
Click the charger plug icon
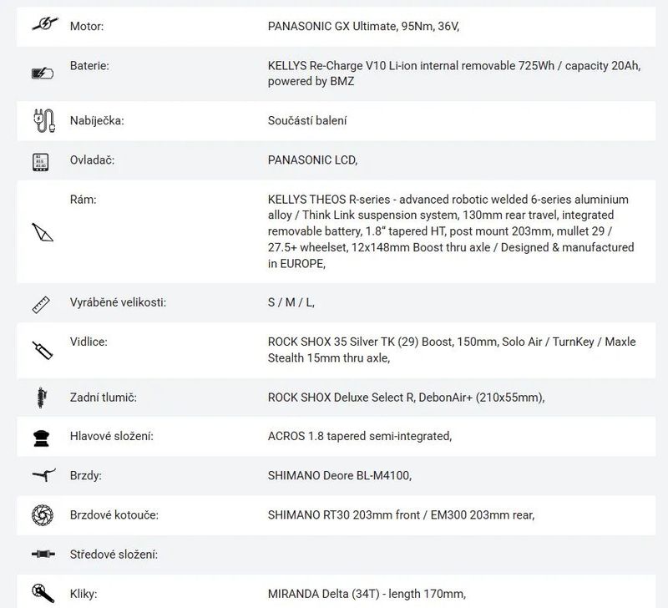coord(40,120)
